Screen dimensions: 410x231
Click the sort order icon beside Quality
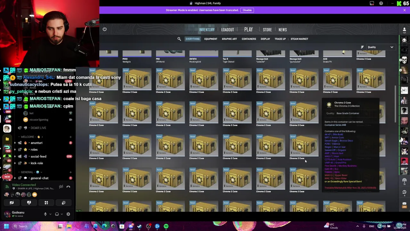click(x=362, y=47)
